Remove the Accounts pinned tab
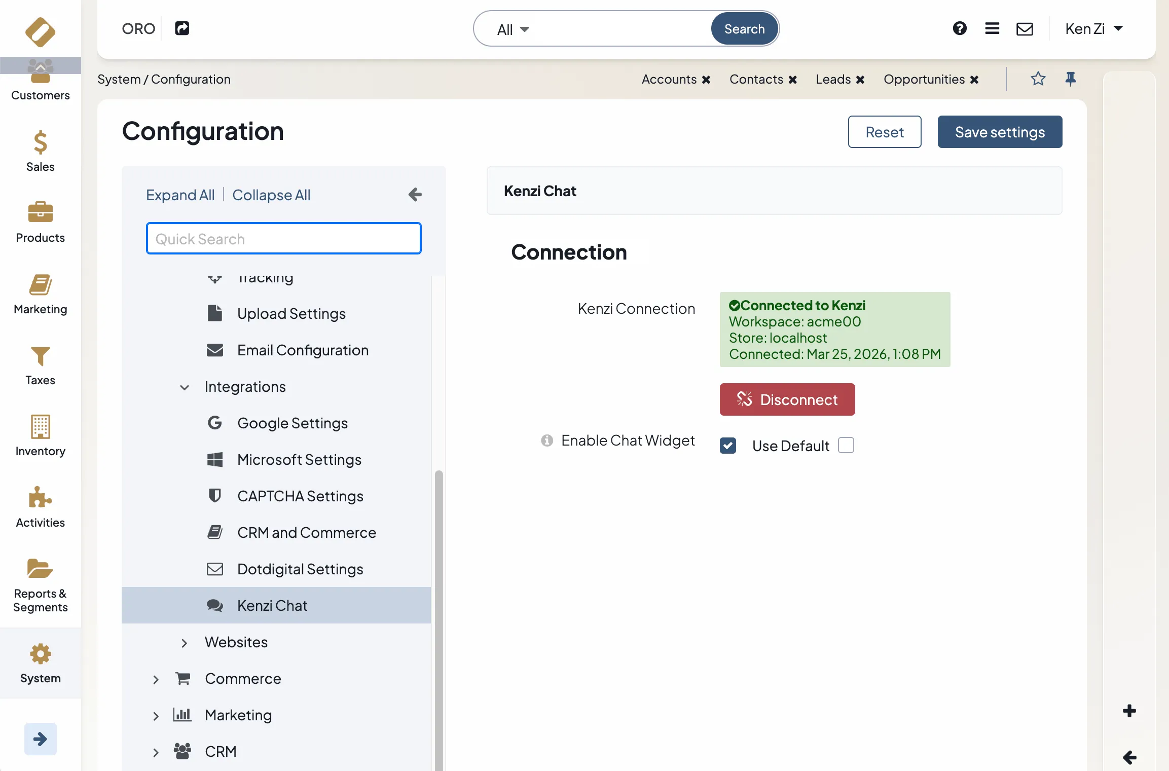Screen dimensions: 1169x771 click(706, 80)
